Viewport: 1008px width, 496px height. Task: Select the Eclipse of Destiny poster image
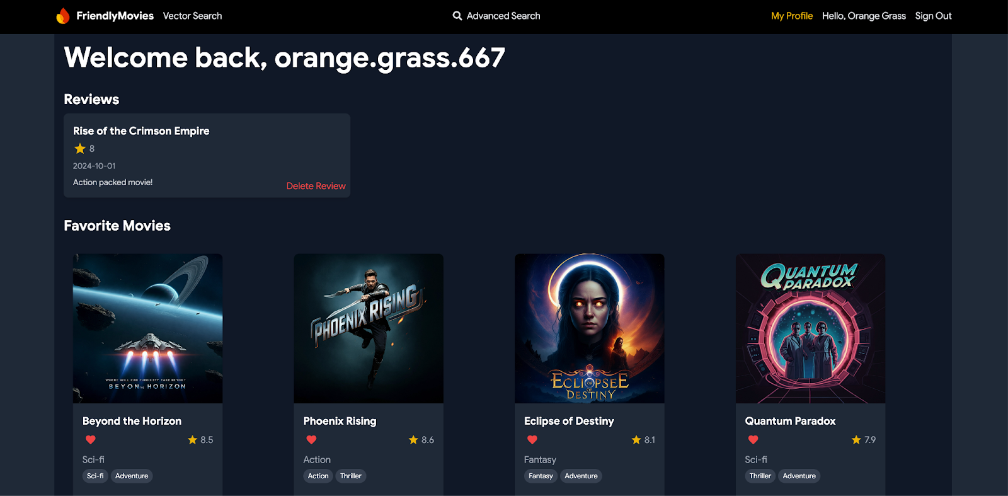pos(589,328)
